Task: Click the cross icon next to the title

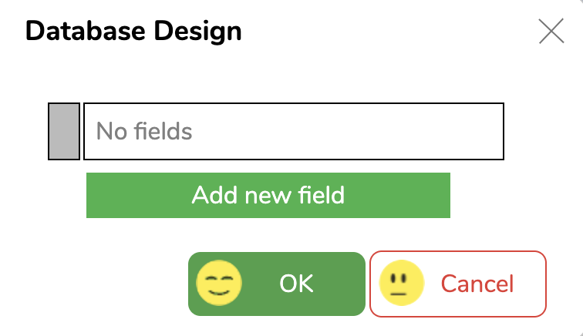Action: (x=551, y=31)
